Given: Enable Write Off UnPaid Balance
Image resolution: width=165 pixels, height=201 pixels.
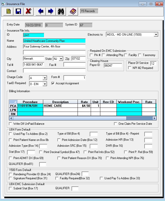Looking at the screenshot, I should tap(10, 124).
